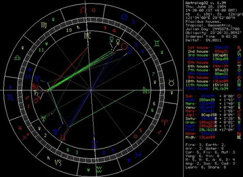Click house number 10 in the wheel

coord(69,30)
